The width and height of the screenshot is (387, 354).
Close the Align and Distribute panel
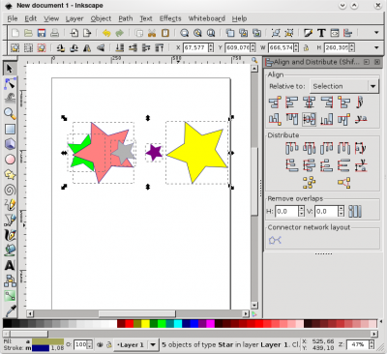(377, 62)
